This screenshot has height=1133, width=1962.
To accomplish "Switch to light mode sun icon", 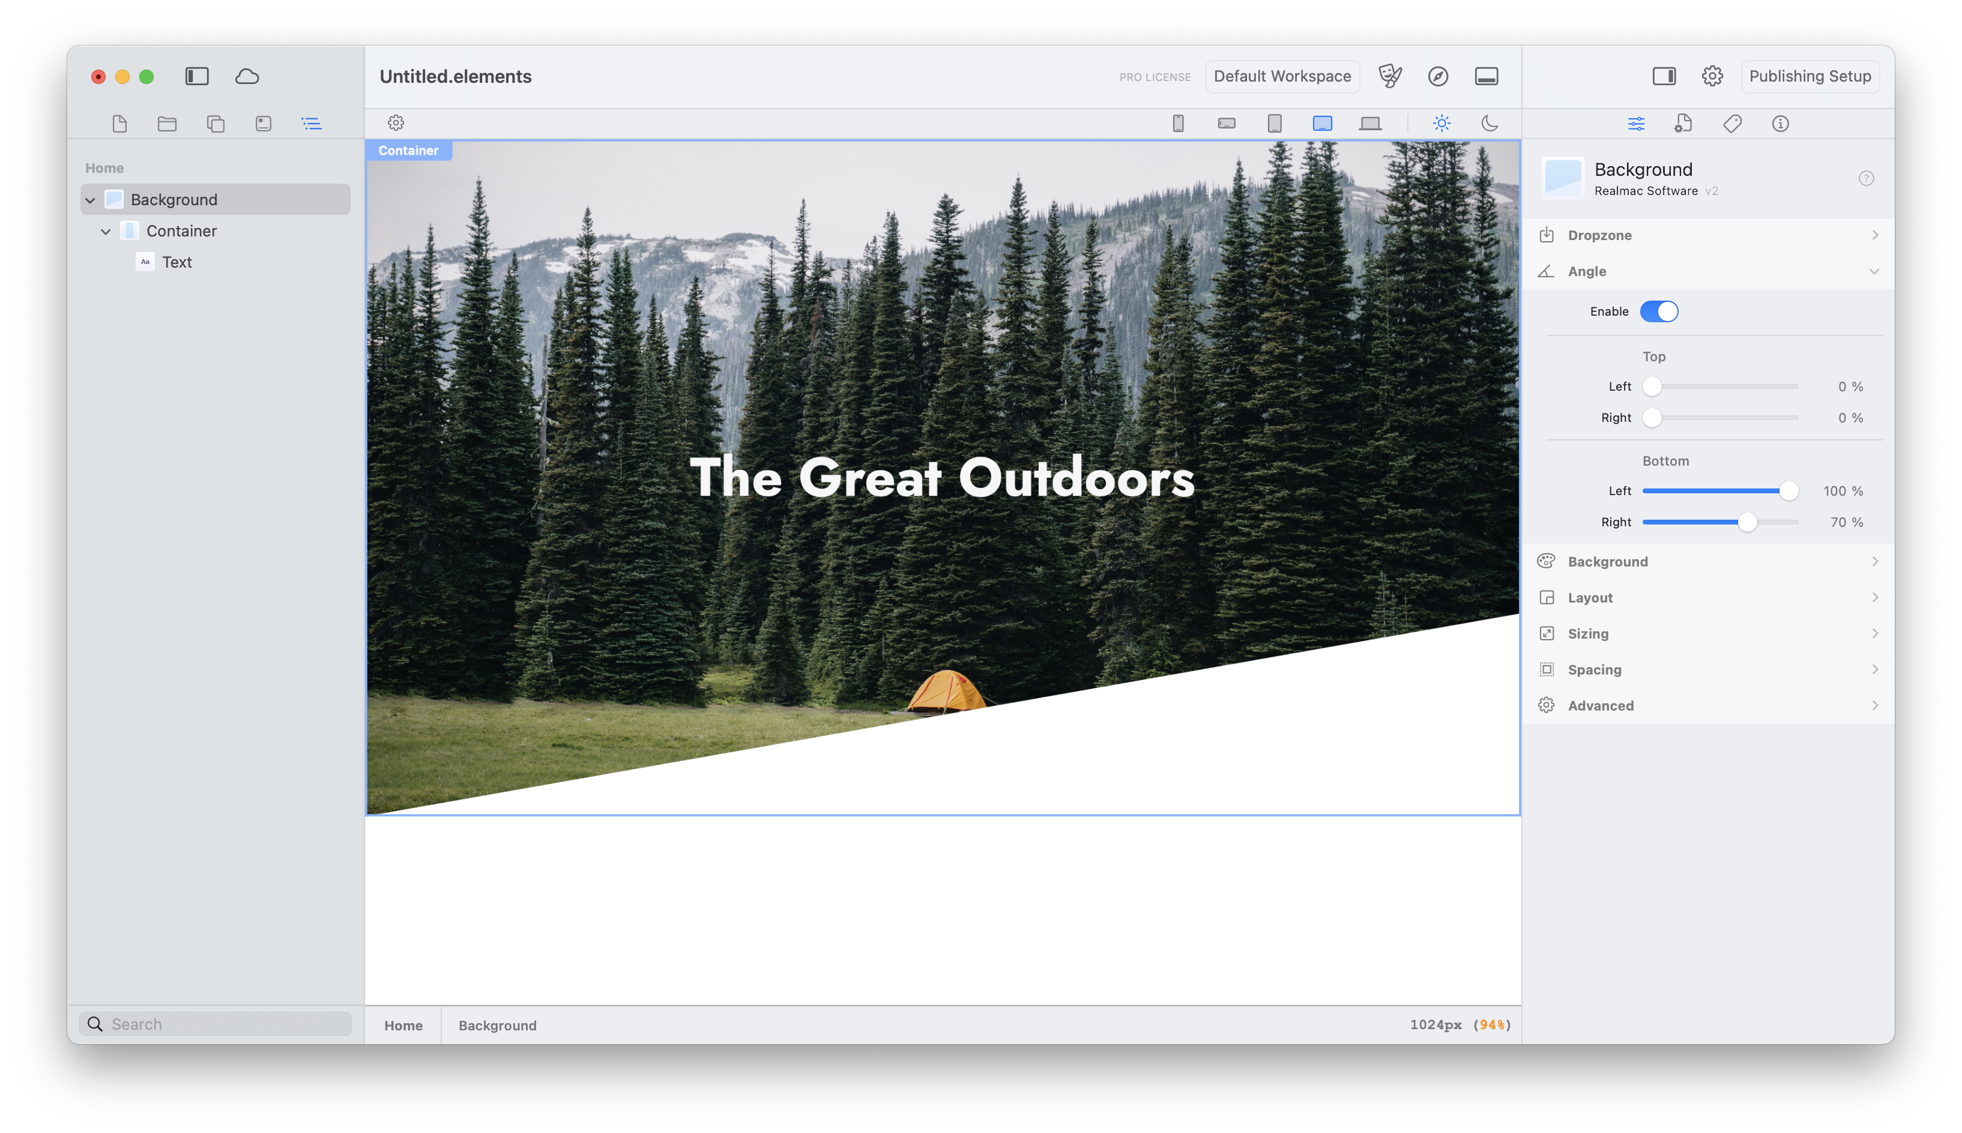I will coord(1441,123).
